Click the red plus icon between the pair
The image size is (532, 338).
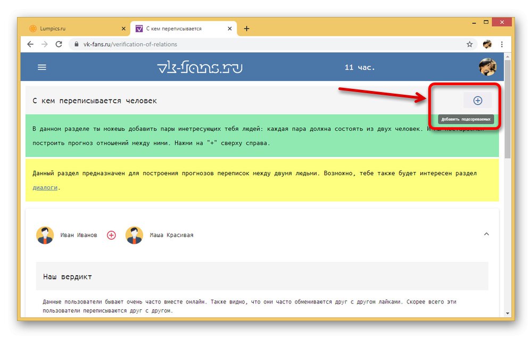click(x=111, y=235)
